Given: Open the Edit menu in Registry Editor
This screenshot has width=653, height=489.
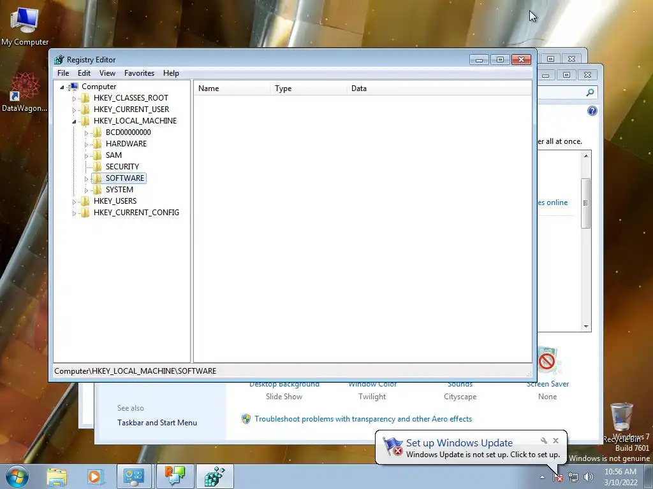Looking at the screenshot, I should click(x=84, y=73).
